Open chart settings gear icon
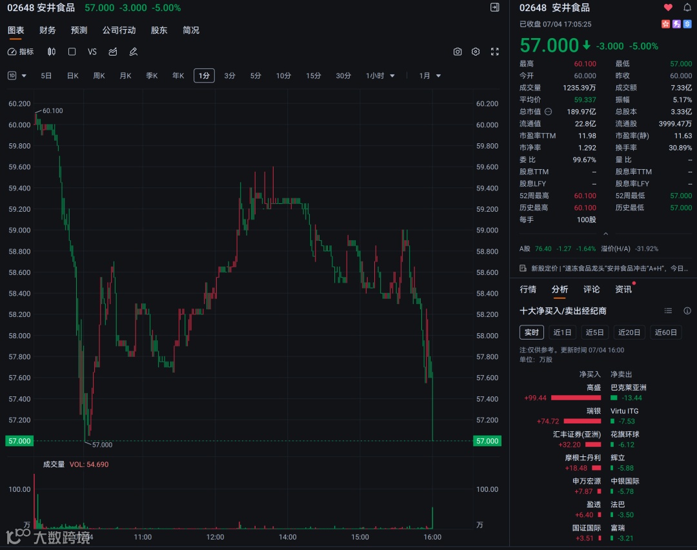The image size is (697, 550). (x=476, y=52)
